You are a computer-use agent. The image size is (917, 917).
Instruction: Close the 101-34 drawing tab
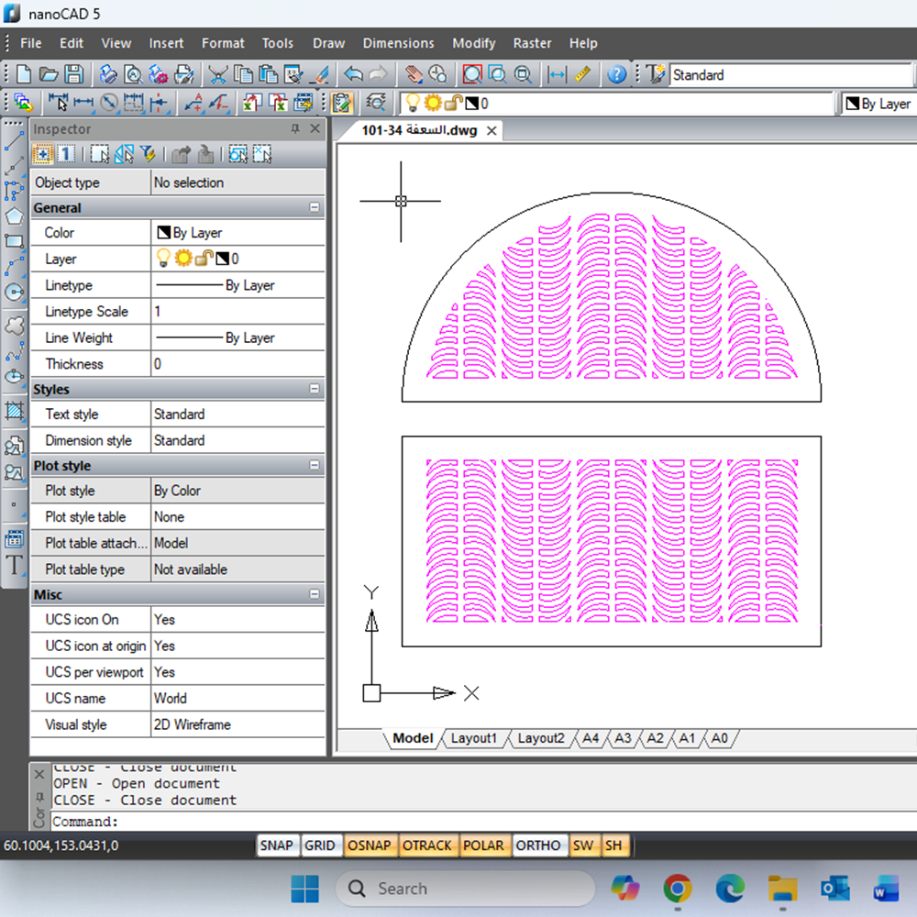pos(492,131)
